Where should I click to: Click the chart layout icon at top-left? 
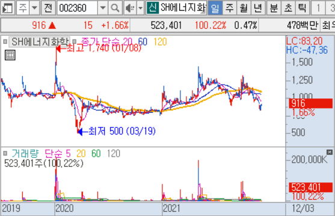pyautogui.click(x=7, y=8)
